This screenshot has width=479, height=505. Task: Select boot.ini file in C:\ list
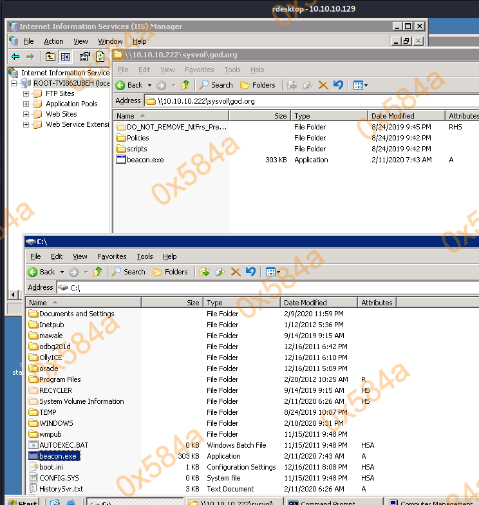pyautogui.click(x=51, y=467)
